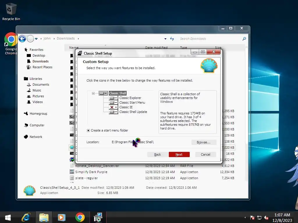
Task: Click the Explorer file list vertical scrollbar
Action: click(x=246, y=96)
